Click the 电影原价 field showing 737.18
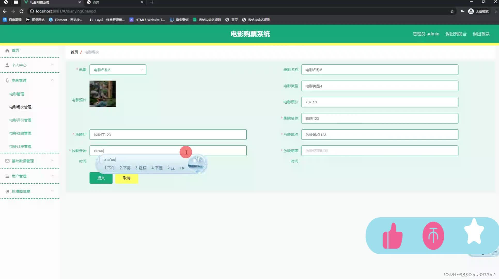 point(380,102)
